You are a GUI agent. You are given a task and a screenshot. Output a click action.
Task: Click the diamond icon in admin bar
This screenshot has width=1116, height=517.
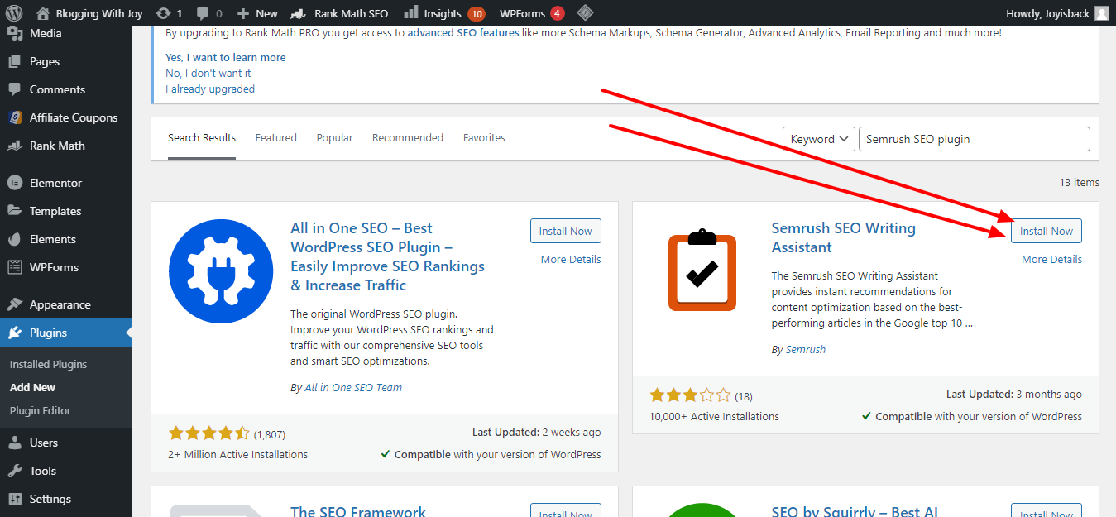585,13
